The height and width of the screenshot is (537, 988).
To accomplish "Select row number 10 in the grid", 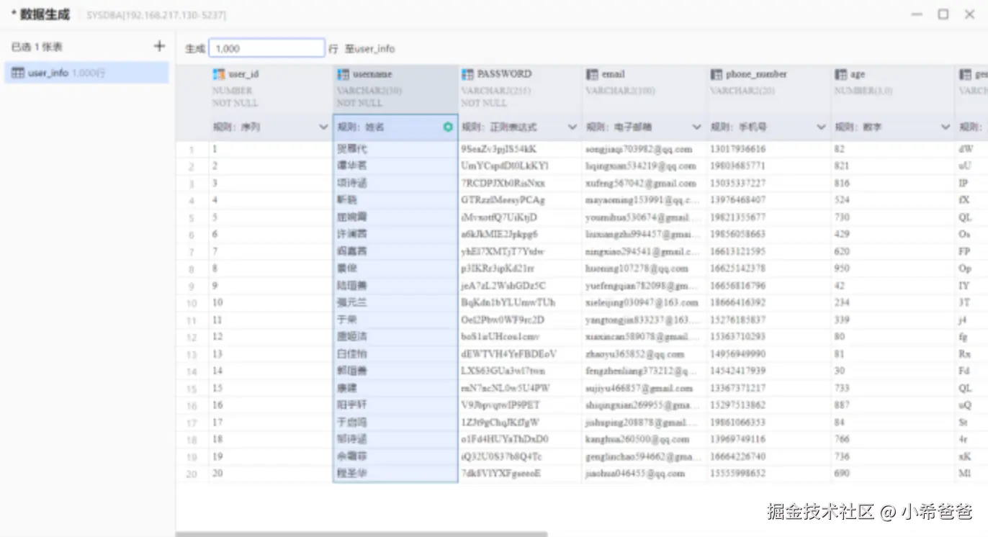I will point(192,303).
